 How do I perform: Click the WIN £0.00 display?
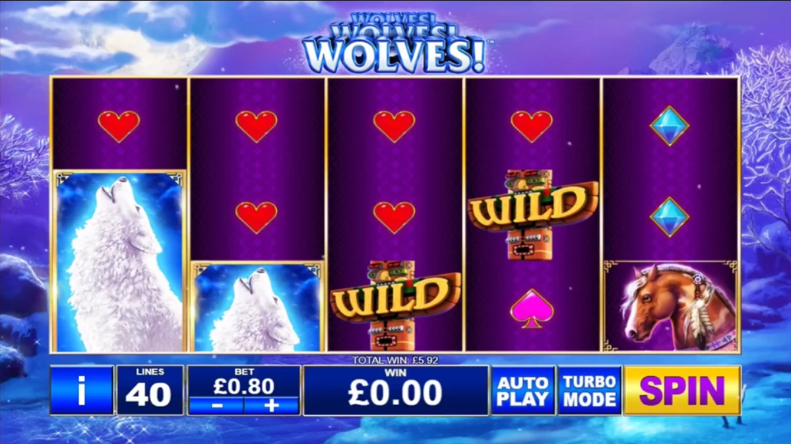(x=396, y=391)
